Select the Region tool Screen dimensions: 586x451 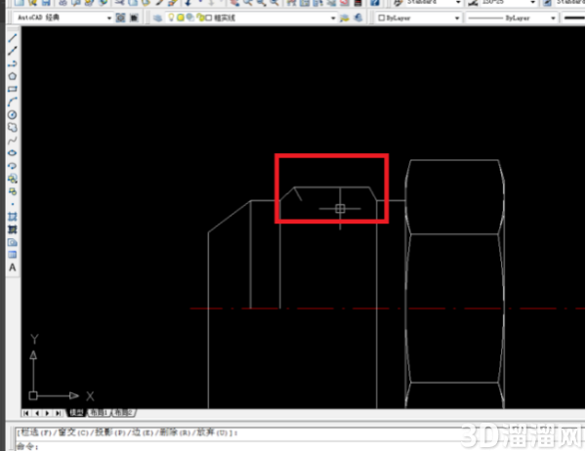pyautogui.click(x=13, y=242)
